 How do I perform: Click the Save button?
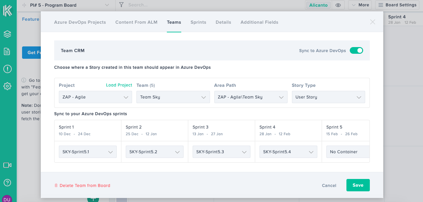[x=358, y=185]
